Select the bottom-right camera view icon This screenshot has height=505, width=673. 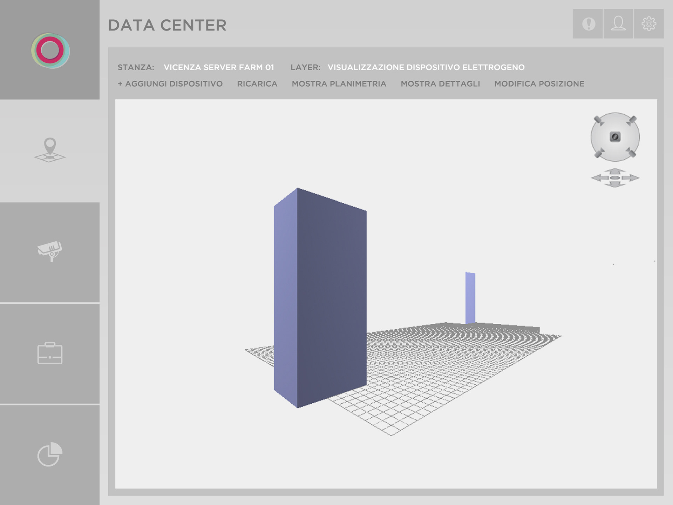pyautogui.click(x=632, y=153)
